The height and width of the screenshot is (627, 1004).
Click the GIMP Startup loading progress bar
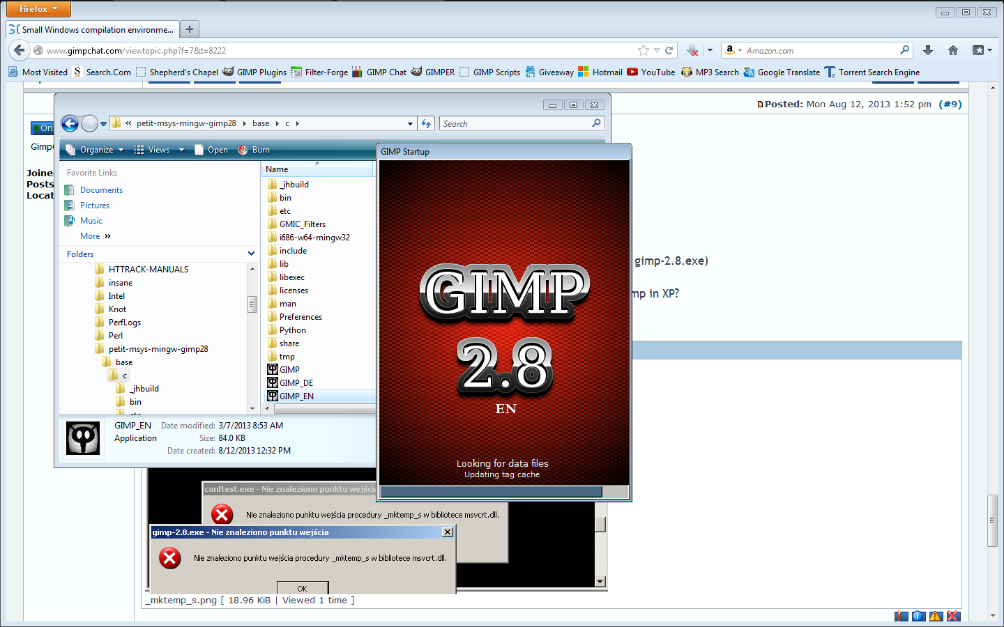[x=503, y=492]
